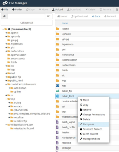Click the cPanel logo in header
This screenshot has width=119, height=152.
5,3
